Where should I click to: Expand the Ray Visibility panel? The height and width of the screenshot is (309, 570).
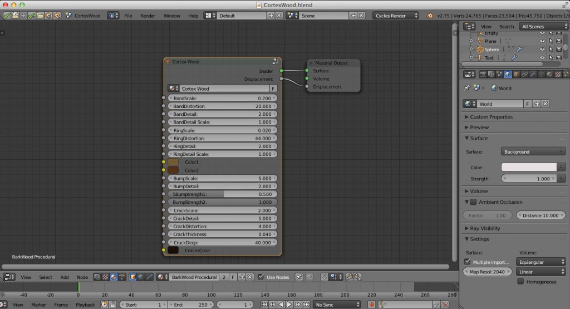click(484, 228)
